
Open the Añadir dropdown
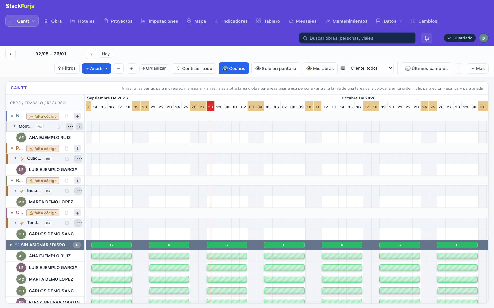(x=96, y=68)
